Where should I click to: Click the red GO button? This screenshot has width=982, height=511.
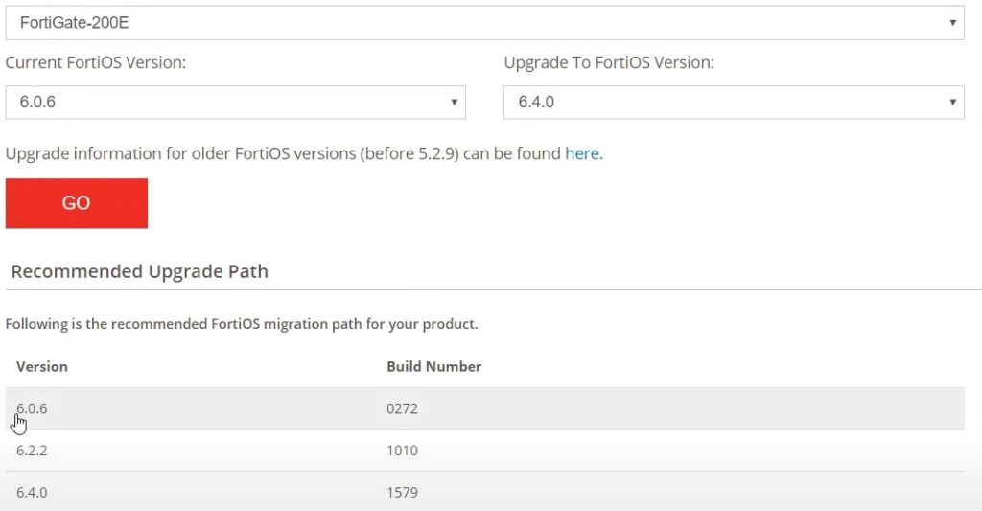(77, 203)
